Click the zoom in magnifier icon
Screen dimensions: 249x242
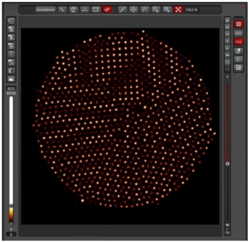point(166,10)
